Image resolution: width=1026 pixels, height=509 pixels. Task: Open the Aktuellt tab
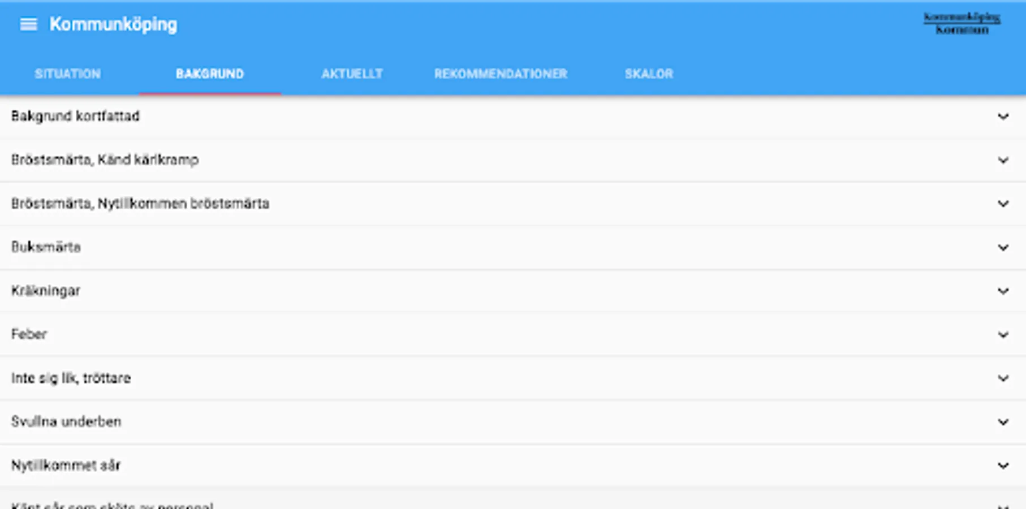pyautogui.click(x=352, y=74)
